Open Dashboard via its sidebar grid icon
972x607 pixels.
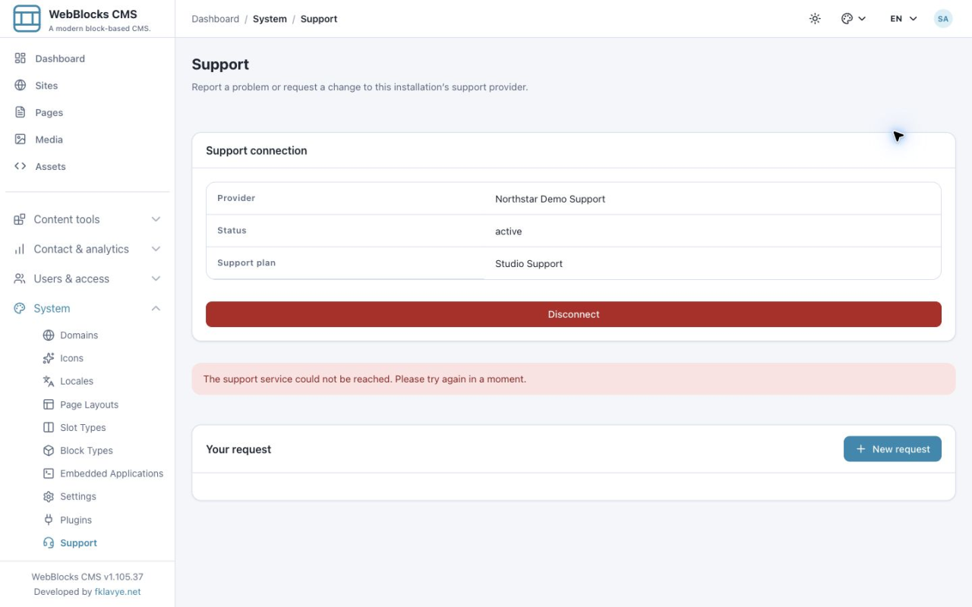(x=21, y=58)
